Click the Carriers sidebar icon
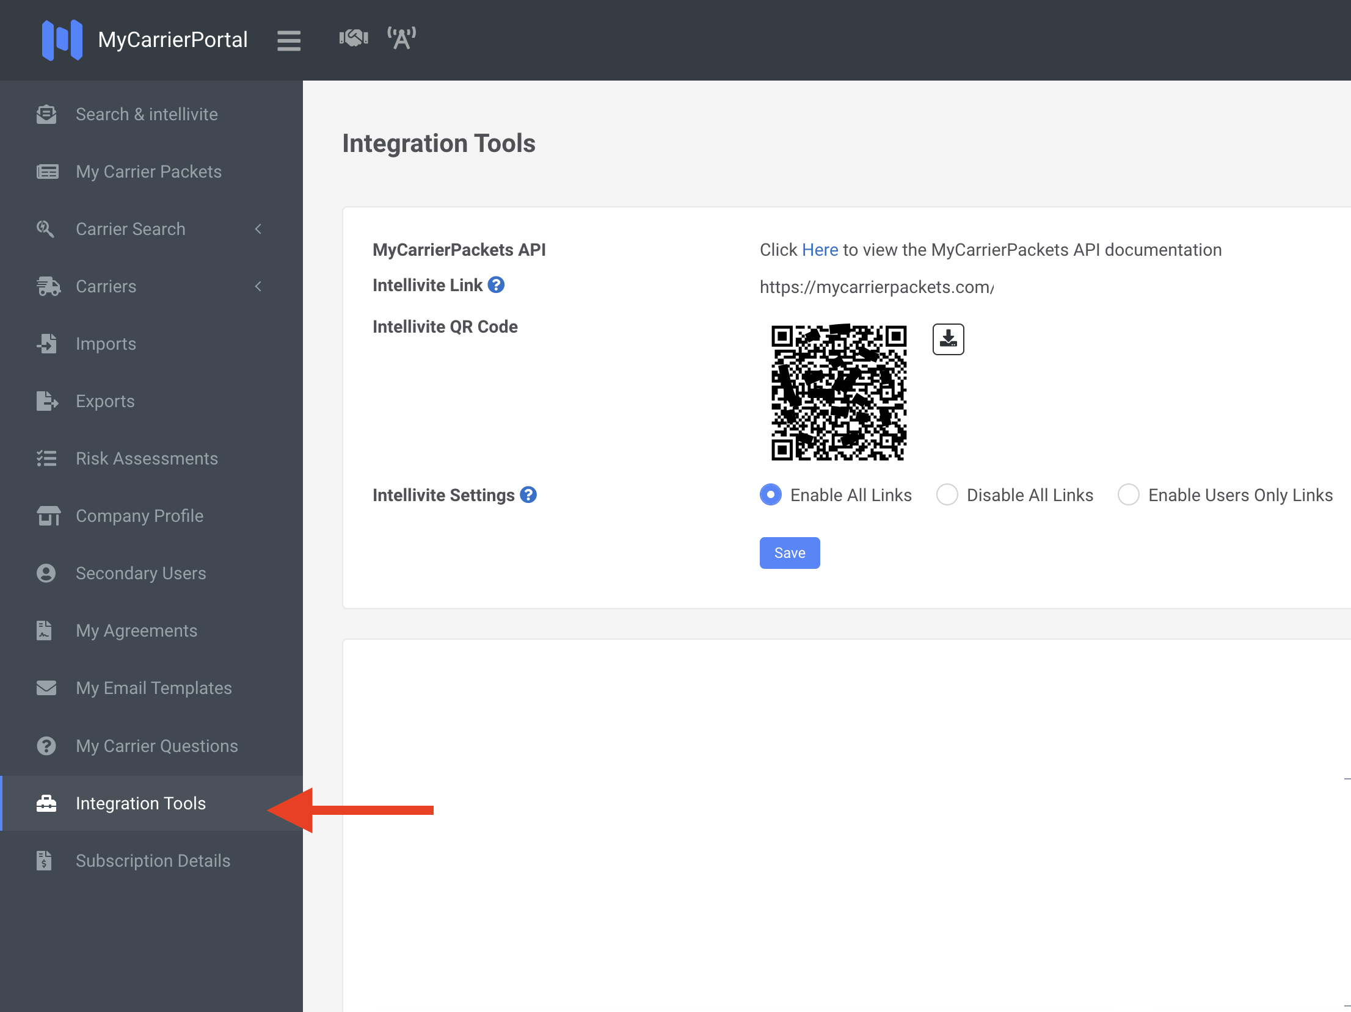1351x1012 pixels. coord(48,287)
